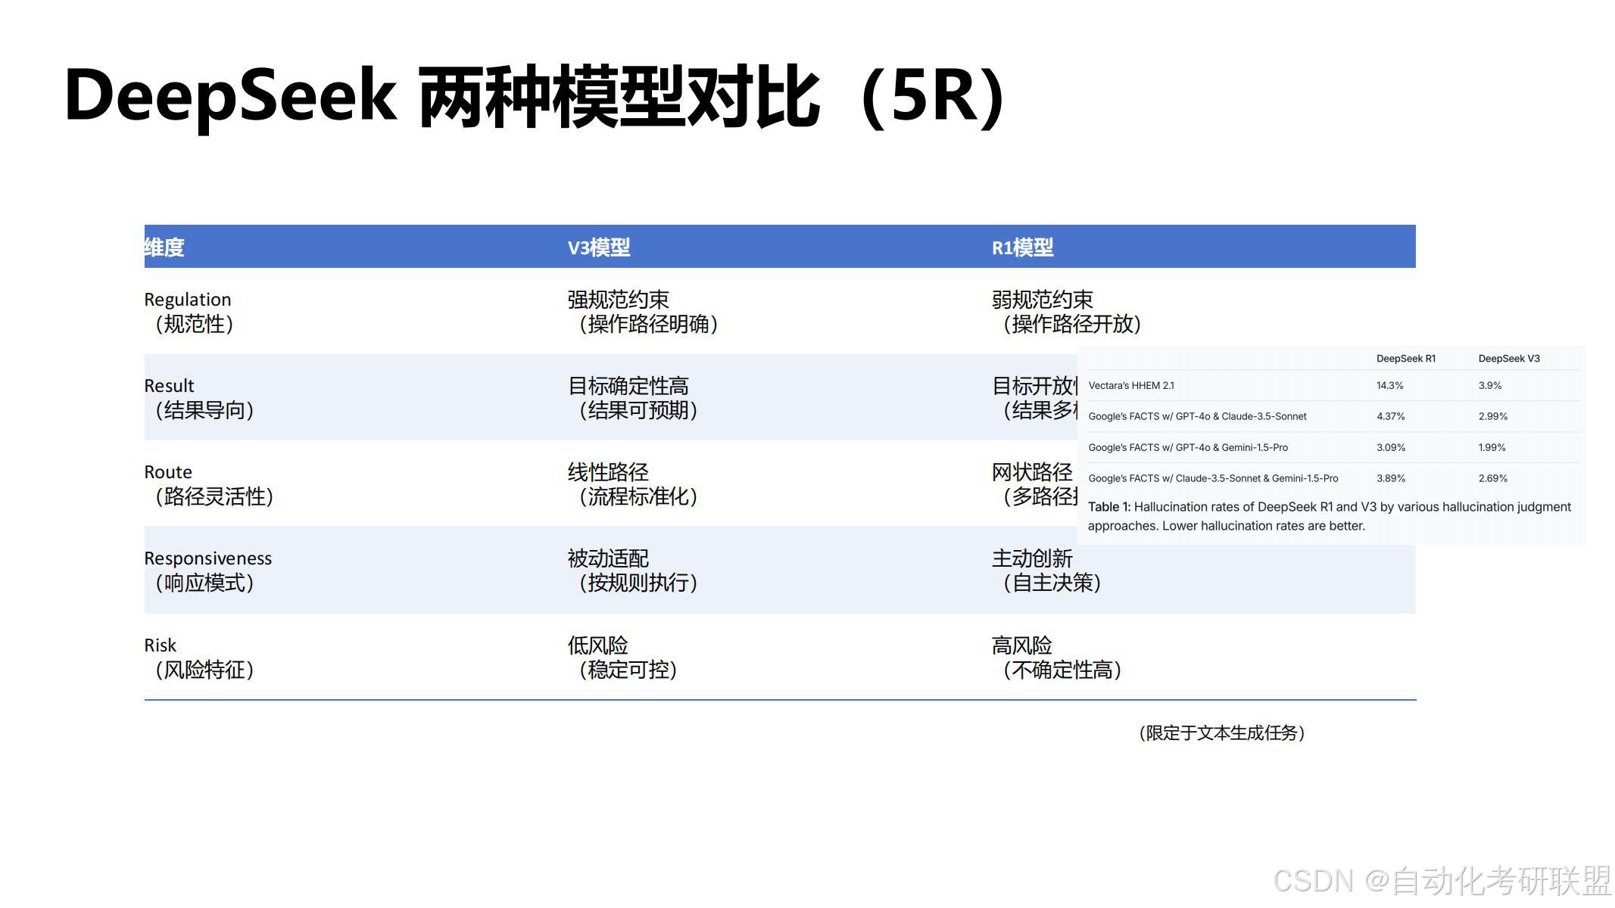Image resolution: width=1615 pixels, height=908 pixels.
Task: Click the Vectara's HHEM 2.1 row
Action: pos(1131,386)
